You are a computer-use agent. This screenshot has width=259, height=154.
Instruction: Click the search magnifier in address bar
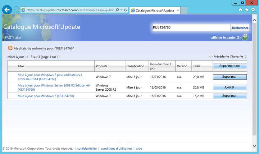click(x=117, y=10)
